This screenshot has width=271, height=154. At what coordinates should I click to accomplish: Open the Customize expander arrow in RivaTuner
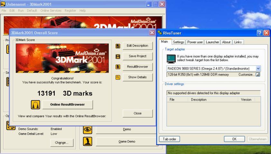coord(258,75)
